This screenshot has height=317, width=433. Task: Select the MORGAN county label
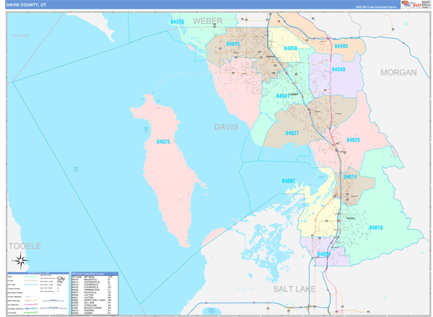click(x=399, y=73)
